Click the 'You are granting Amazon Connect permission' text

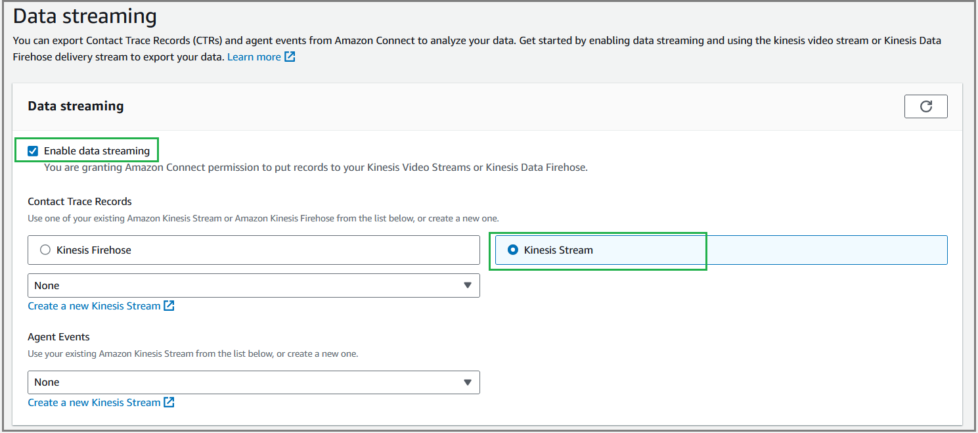click(x=316, y=168)
